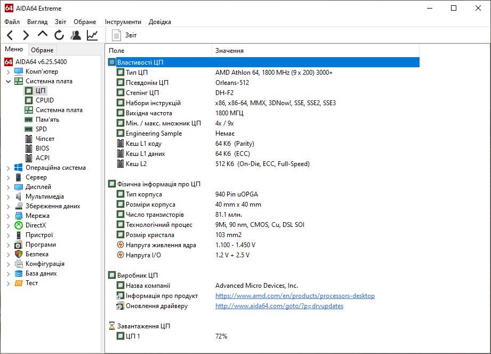The width and height of the screenshot is (491, 354).
Task: Click the Операційна система Windows logo icon
Action: [x=19, y=168]
